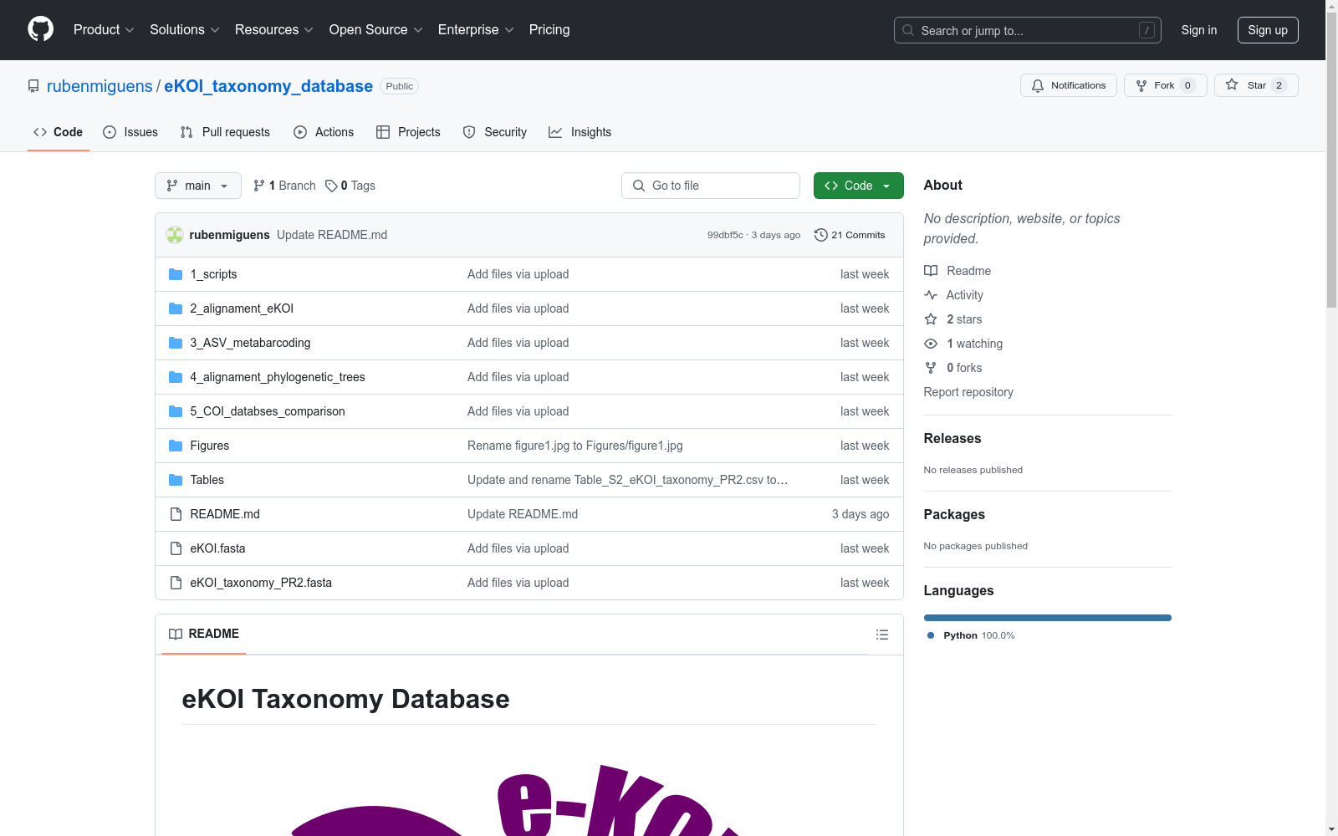Switch to the Insights tab
The height and width of the screenshot is (836, 1338).
[580, 132]
